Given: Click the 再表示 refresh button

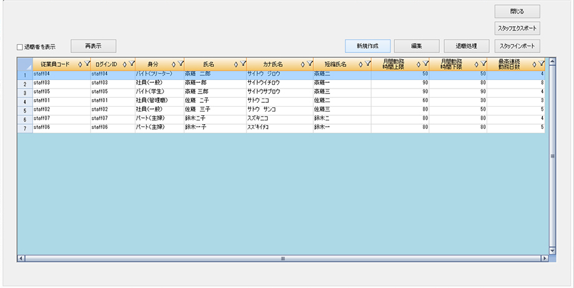Looking at the screenshot, I should tap(93, 46).
